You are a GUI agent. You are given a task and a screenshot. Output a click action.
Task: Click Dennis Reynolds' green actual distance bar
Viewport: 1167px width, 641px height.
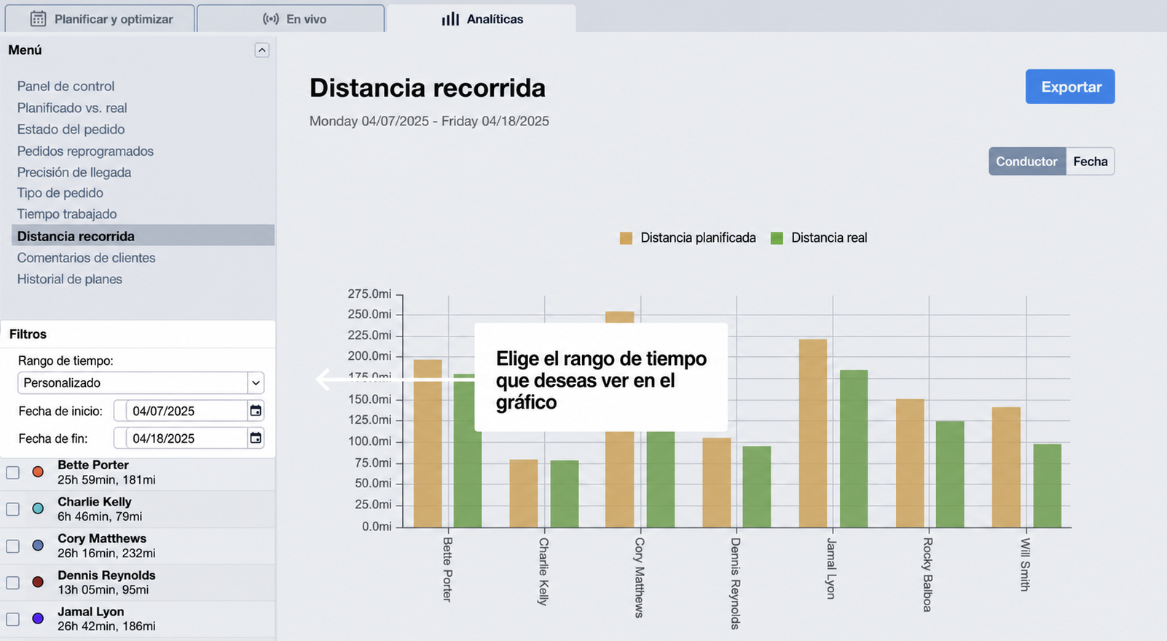pos(757,487)
